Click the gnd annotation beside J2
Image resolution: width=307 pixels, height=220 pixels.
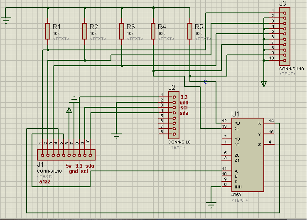[184, 102]
